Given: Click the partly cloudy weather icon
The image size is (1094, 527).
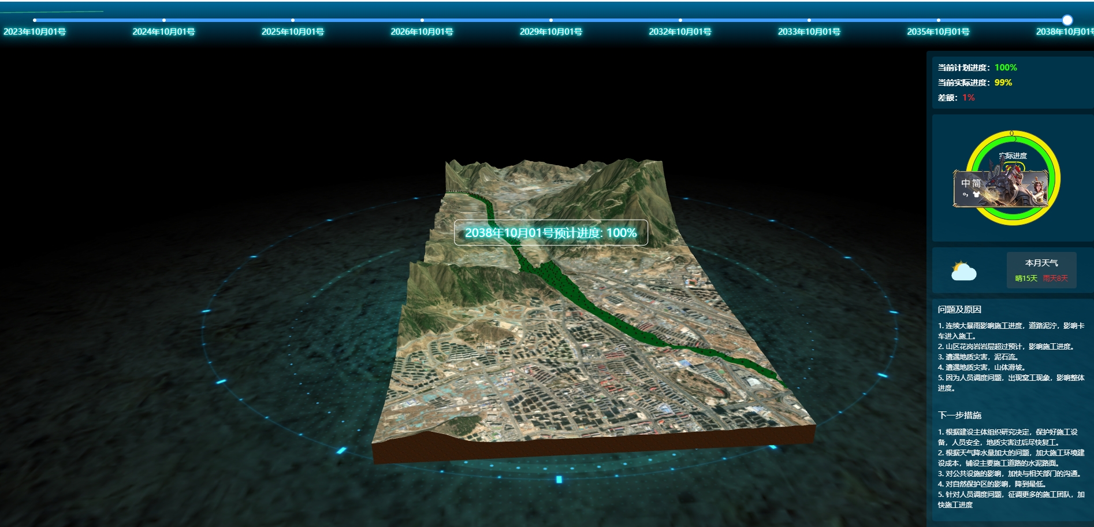Looking at the screenshot, I should point(963,270).
